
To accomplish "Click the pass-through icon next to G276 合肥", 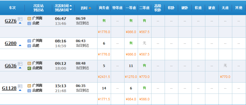I will 29,24.
